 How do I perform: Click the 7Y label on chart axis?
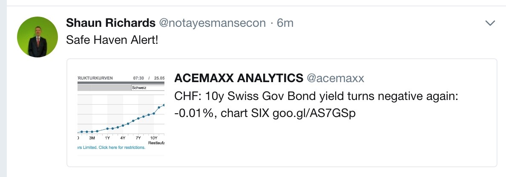[138, 138]
